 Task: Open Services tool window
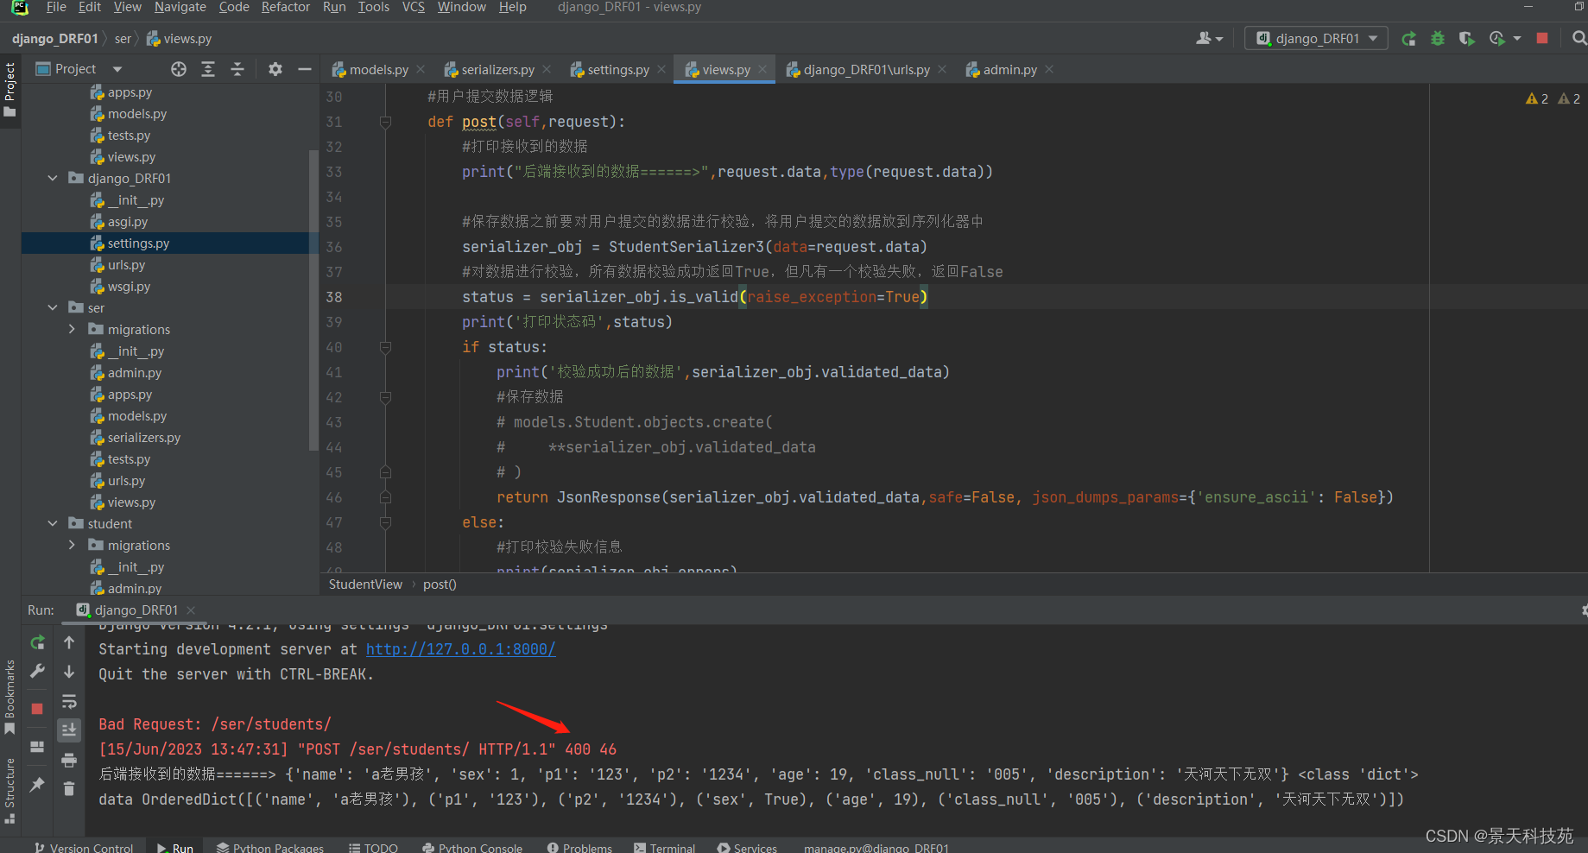point(747,847)
